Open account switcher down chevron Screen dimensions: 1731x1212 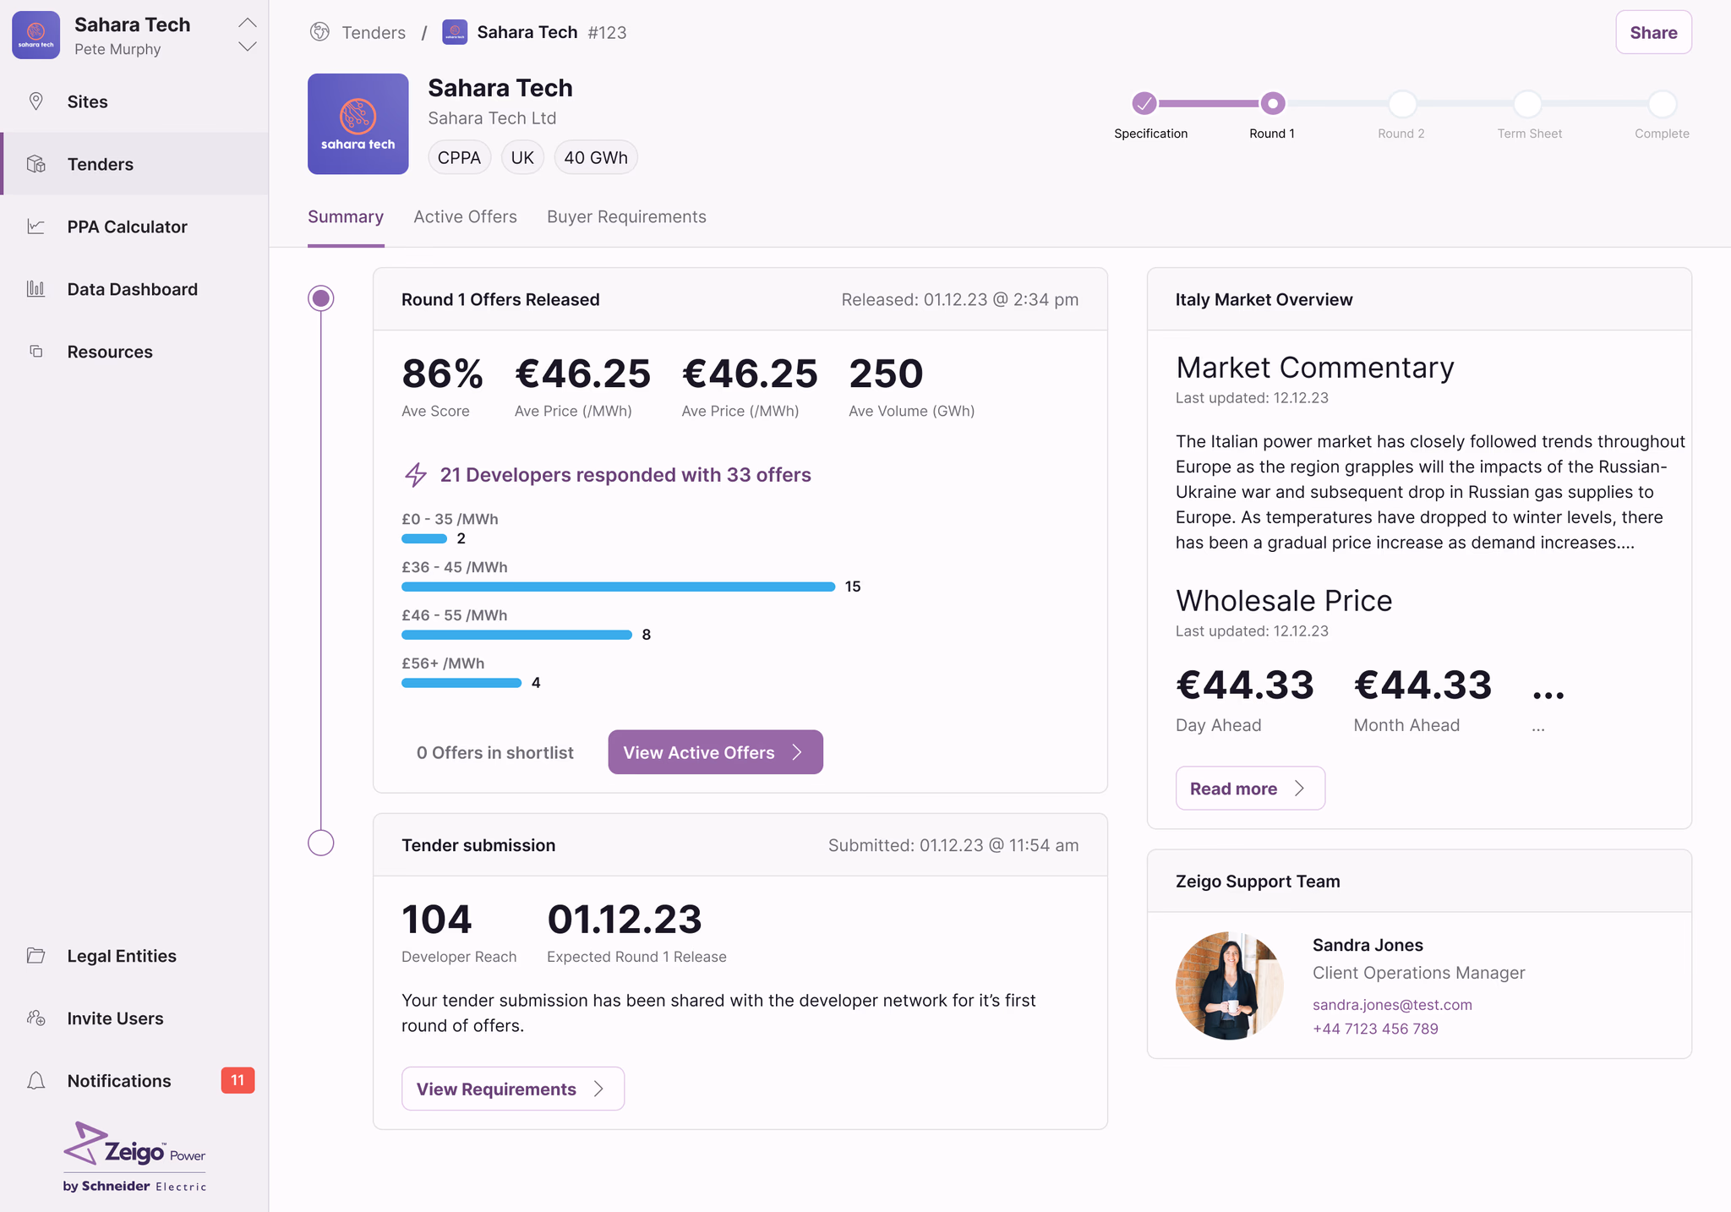point(248,46)
